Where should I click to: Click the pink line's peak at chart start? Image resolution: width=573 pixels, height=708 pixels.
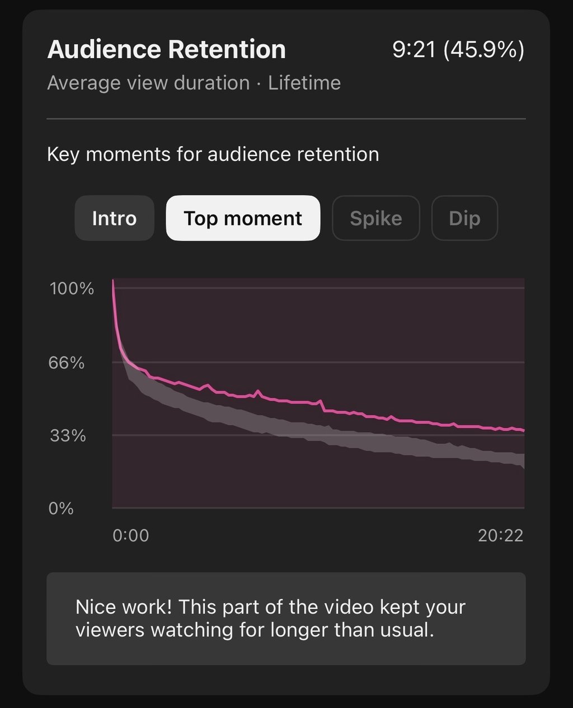point(113,281)
